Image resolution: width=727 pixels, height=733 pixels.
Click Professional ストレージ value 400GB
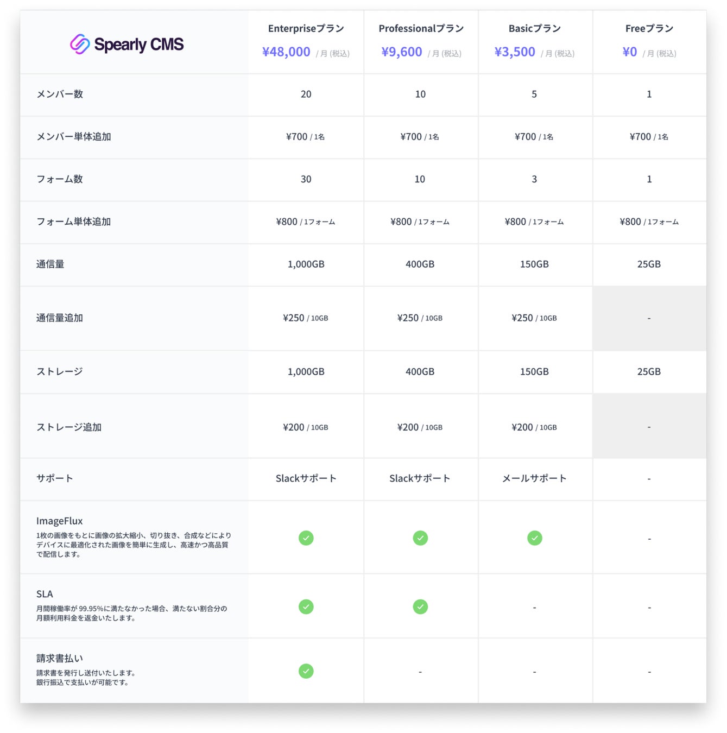point(420,371)
